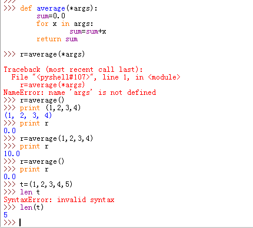Click 'SyntaxError: invalid syntax' message

pos(59,200)
